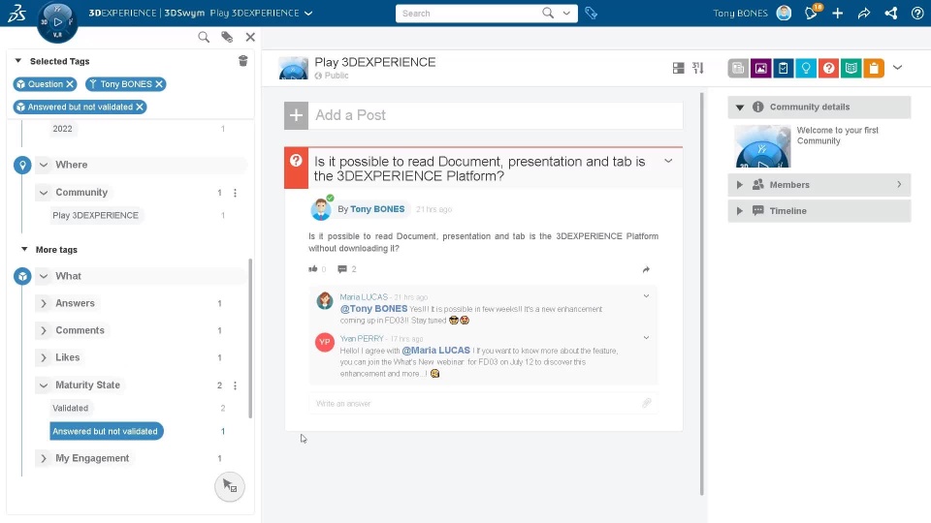Expand the Likes tag group
The width and height of the screenshot is (931, 523).
(x=44, y=358)
